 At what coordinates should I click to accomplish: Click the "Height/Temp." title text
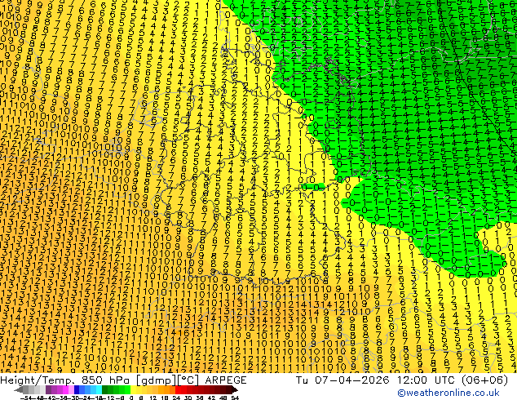coord(38,380)
